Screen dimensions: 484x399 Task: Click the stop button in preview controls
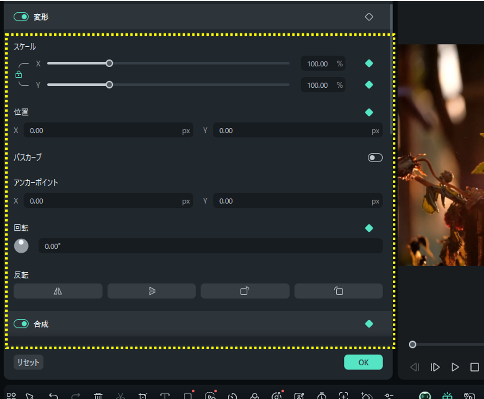pyautogui.click(x=474, y=367)
